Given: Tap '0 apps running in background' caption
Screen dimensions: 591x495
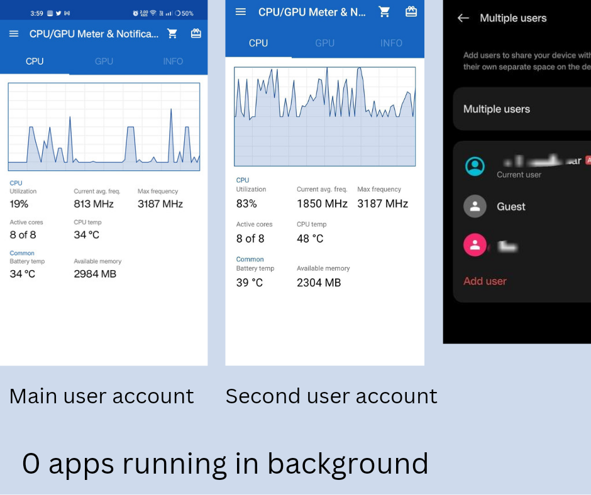Looking at the screenshot, I should [225, 464].
